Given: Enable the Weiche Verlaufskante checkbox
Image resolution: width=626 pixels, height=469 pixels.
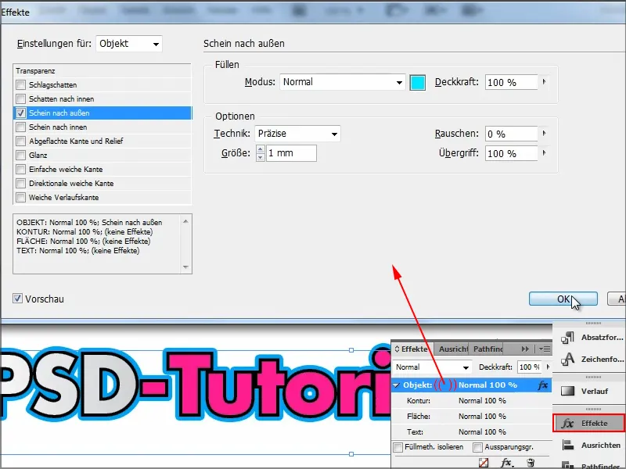Looking at the screenshot, I should 21,198.
